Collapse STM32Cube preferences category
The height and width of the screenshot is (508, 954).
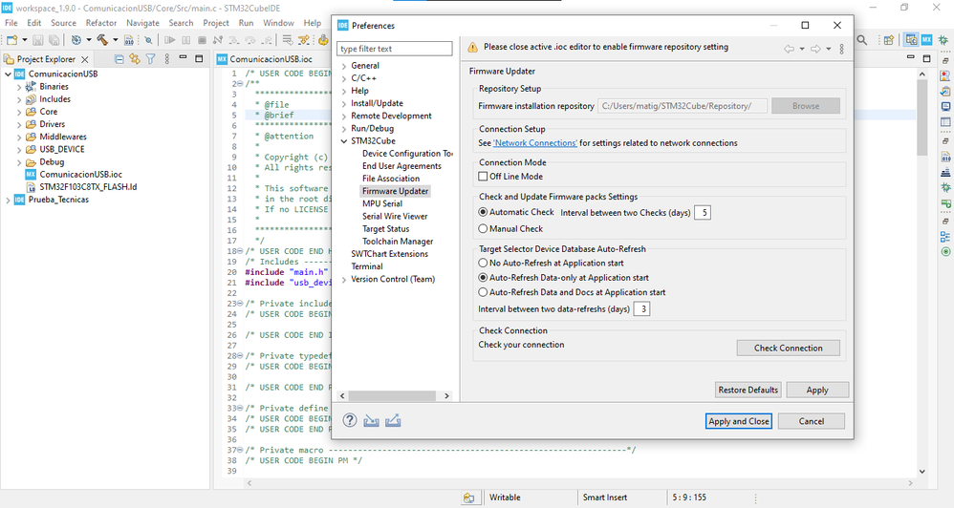click(344, 141)
